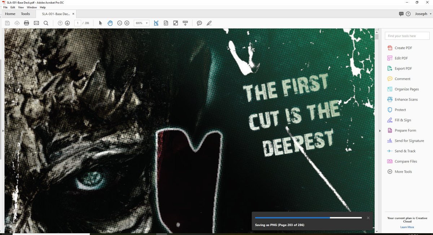Viewport: 433px width, 235px height.
Task: Click the fit width scrolling icon
Action: (x=156, y=23)
